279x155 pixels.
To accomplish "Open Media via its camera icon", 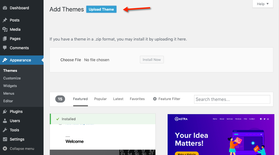I will point(5,29).
